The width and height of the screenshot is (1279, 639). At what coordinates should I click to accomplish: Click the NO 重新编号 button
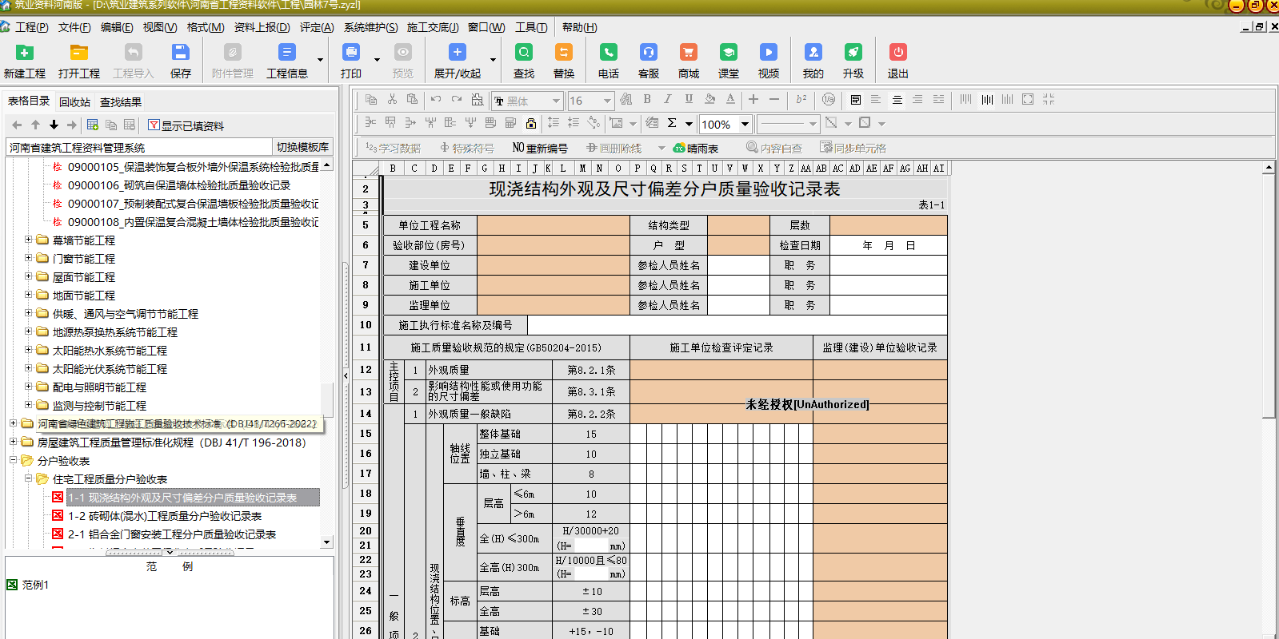(540, 148)
